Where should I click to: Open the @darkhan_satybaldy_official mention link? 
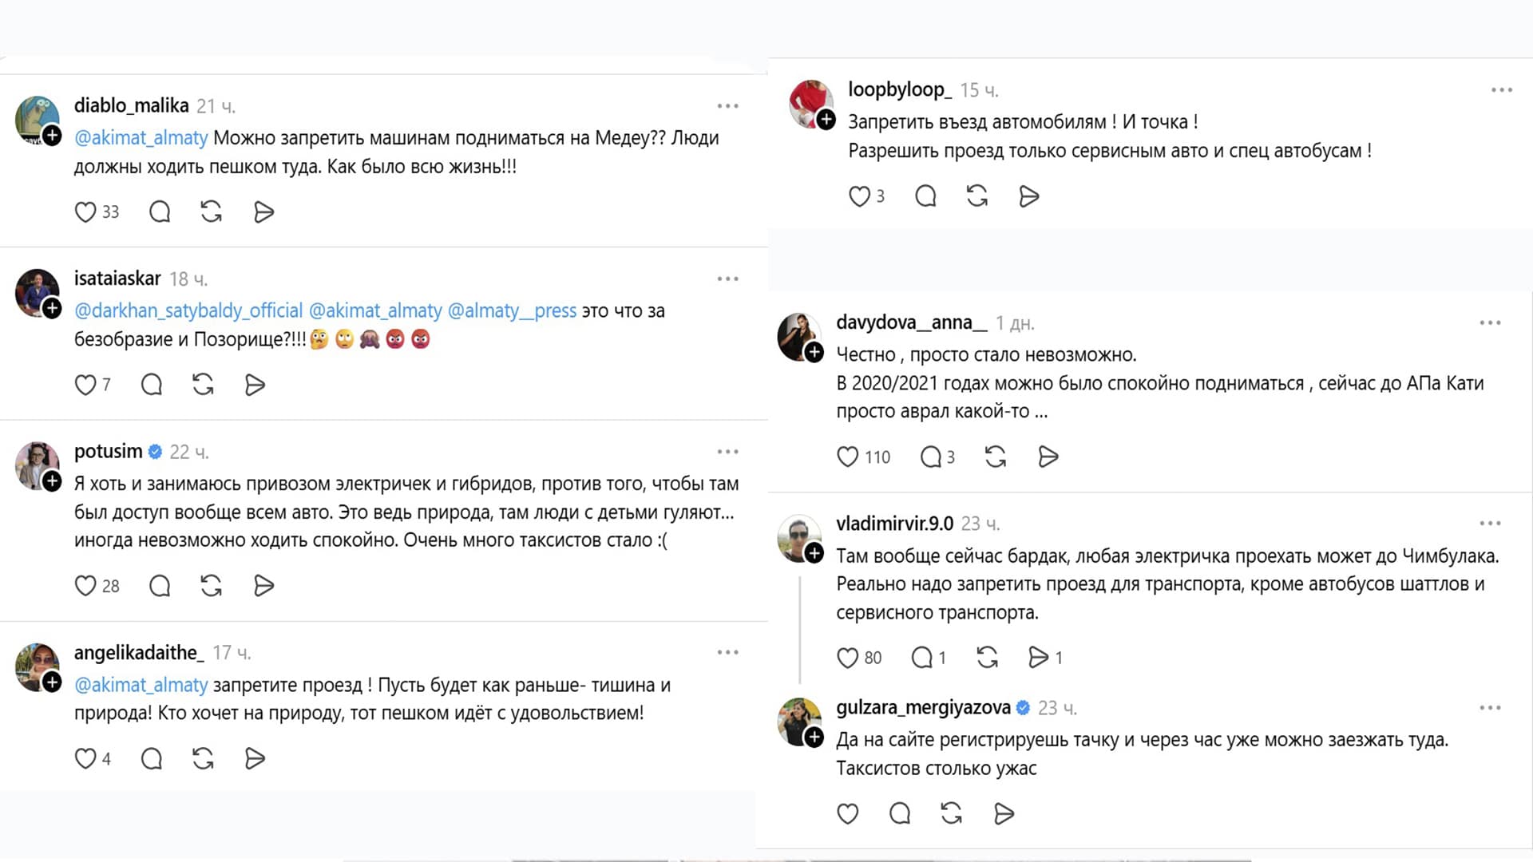(x=188, y=311)
